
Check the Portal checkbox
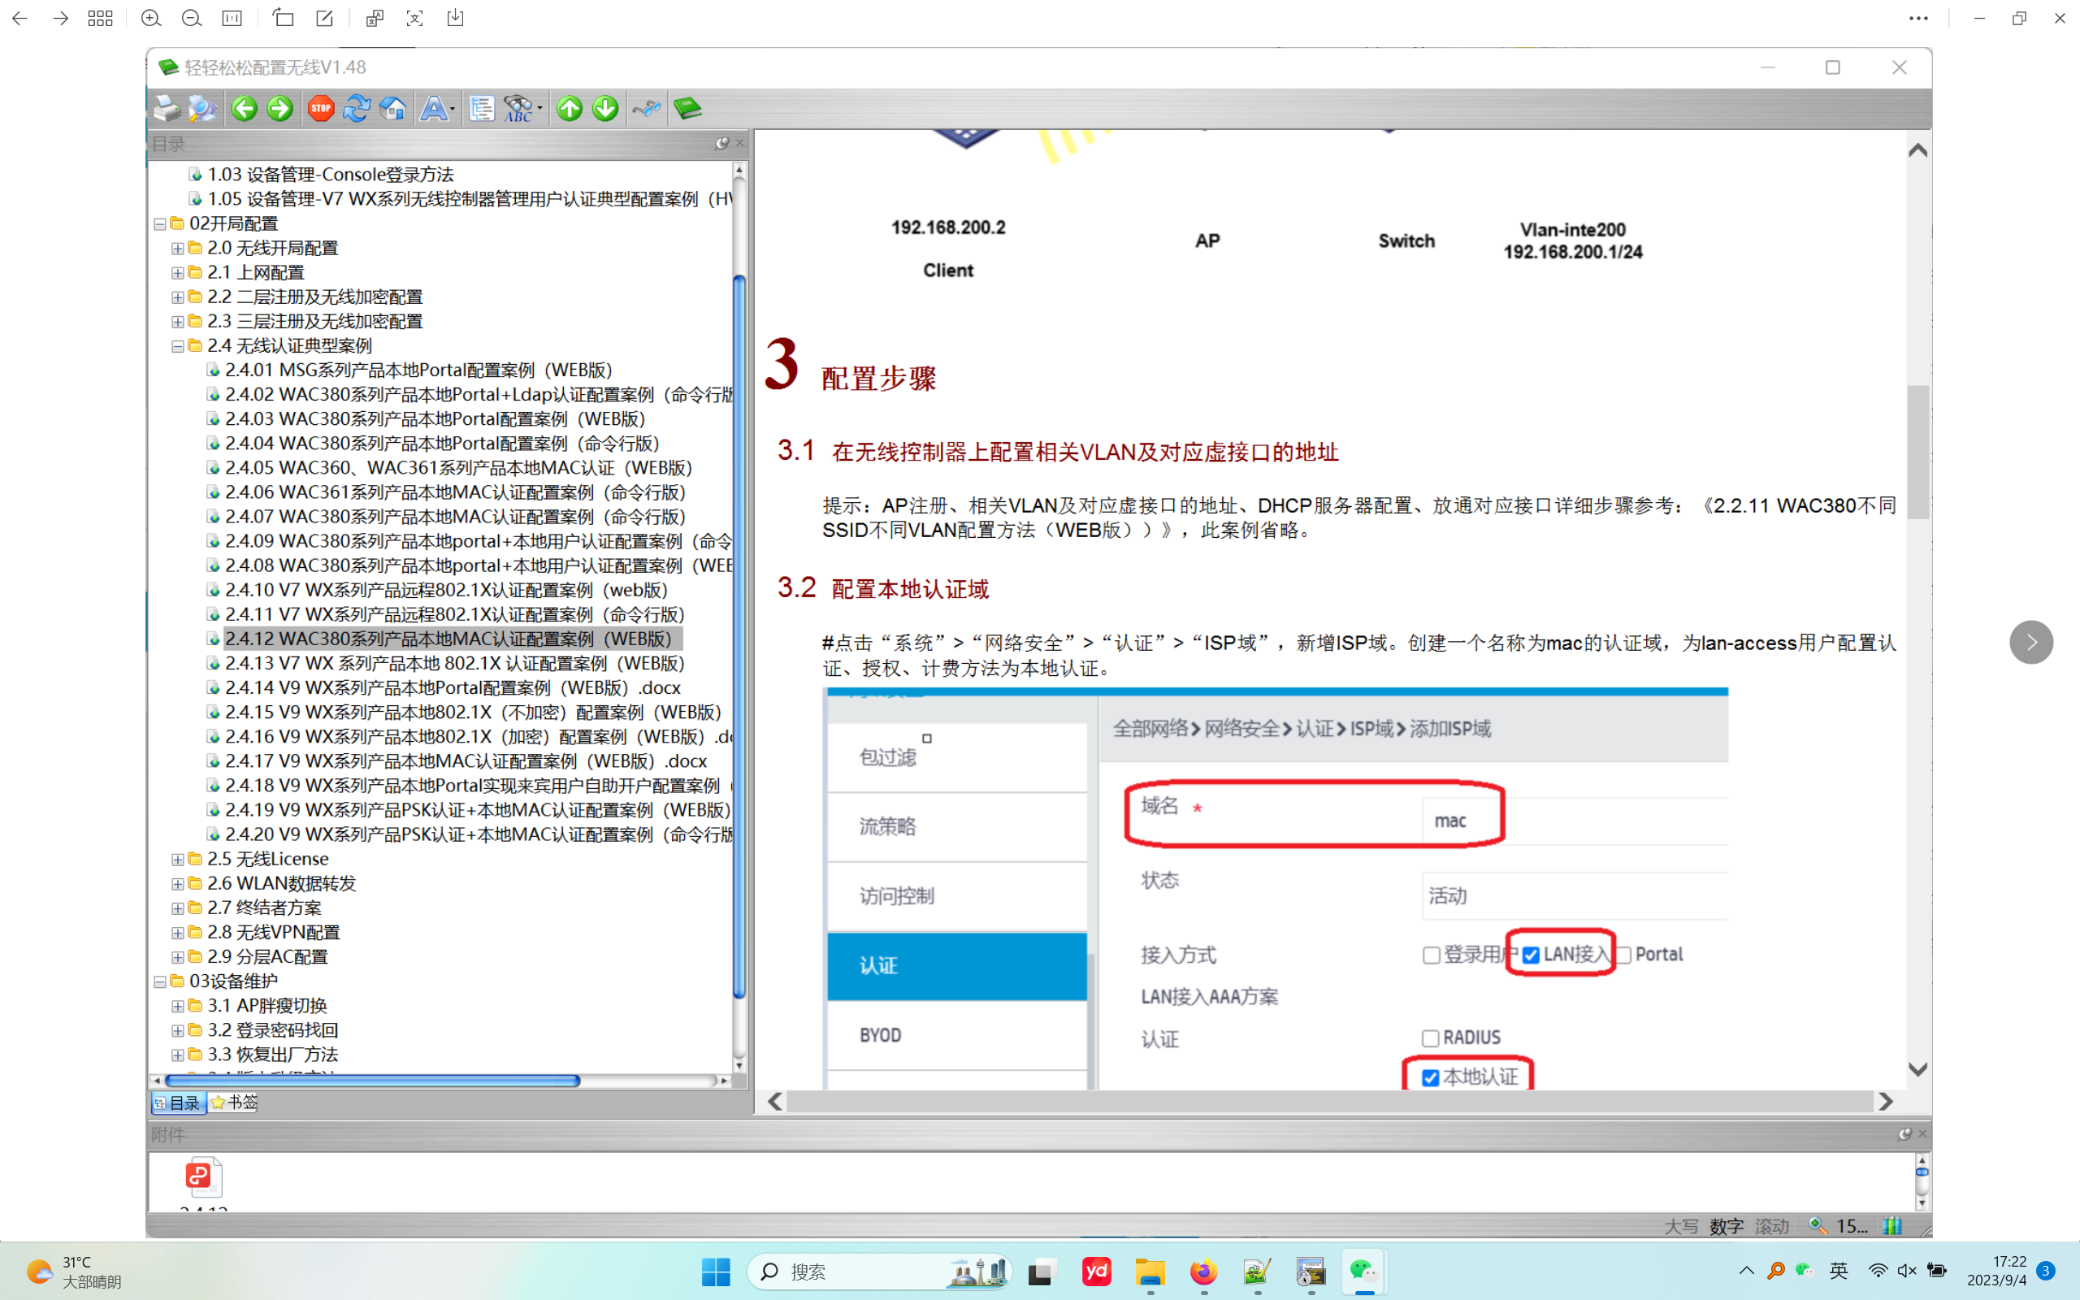point(1624,955)
